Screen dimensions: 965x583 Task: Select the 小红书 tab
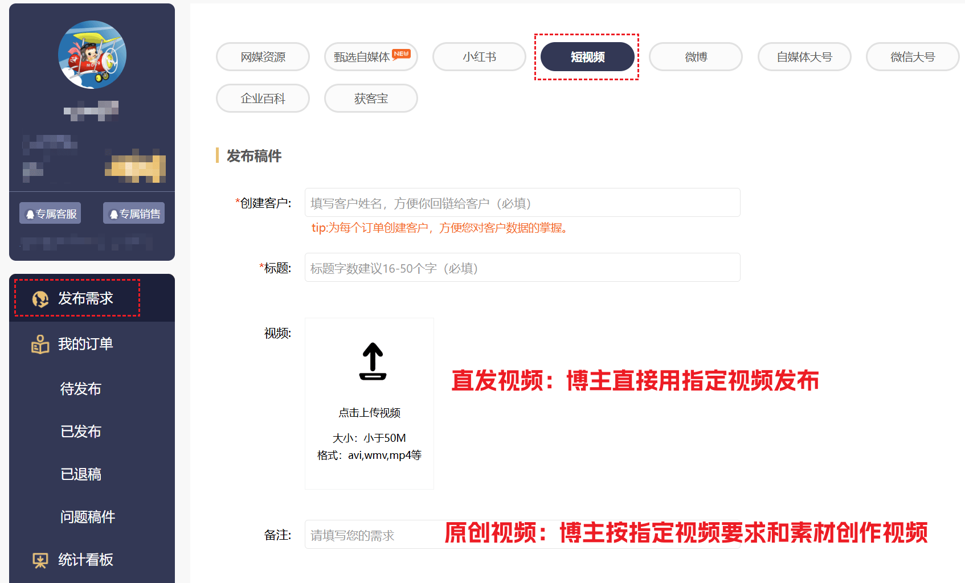click(479, 57)
